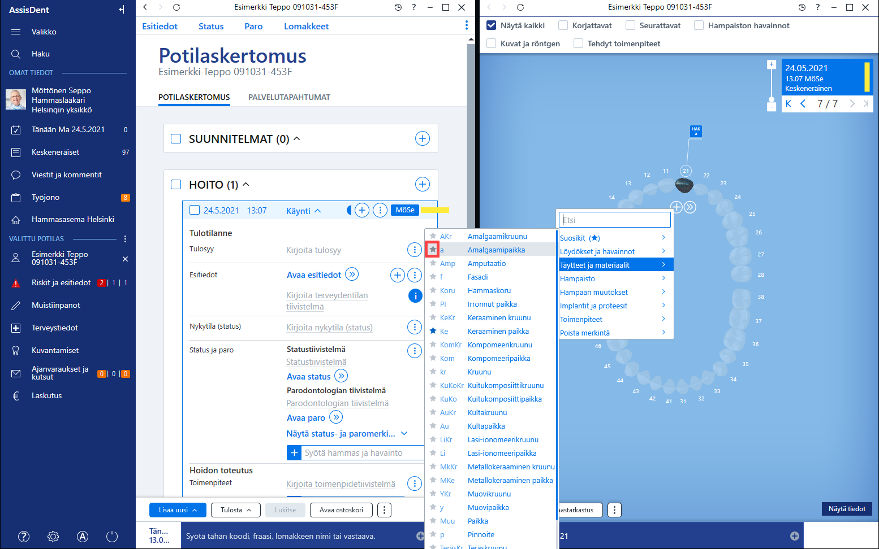Image resolution: width=879 pixels, height=549 pixels.
Task: Go to Hammasasema Helsinki
Action: pyautogui.click(x=68, y=220)
